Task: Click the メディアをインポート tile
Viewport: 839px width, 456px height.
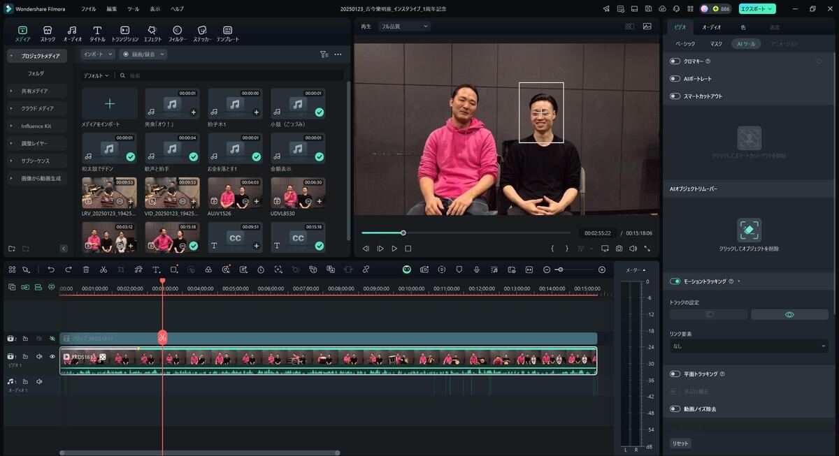Action: tap(110, 103)
